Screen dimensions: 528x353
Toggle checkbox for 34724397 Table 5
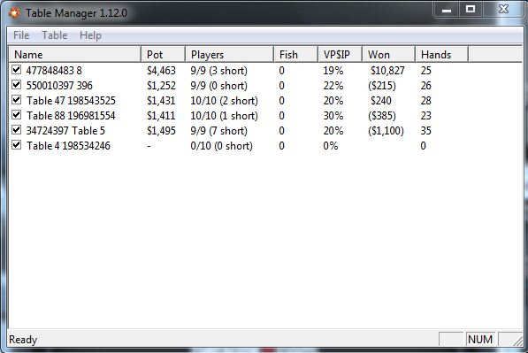point(17,130)
